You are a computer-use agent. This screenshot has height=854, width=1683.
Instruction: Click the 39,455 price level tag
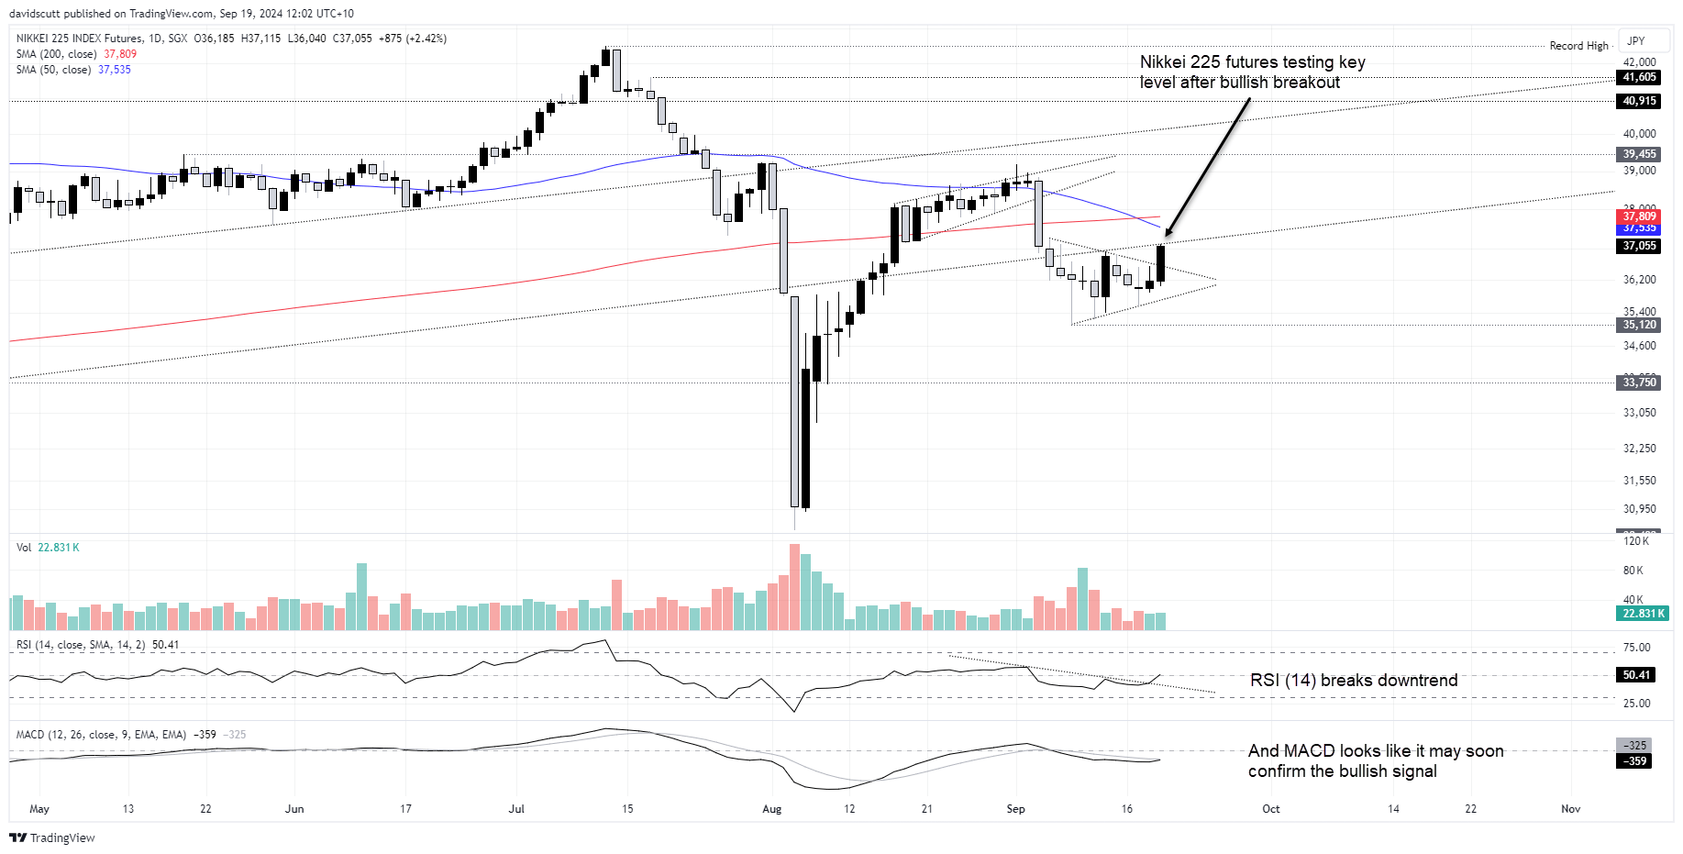pyautogui.click(x=1639, y=154)
